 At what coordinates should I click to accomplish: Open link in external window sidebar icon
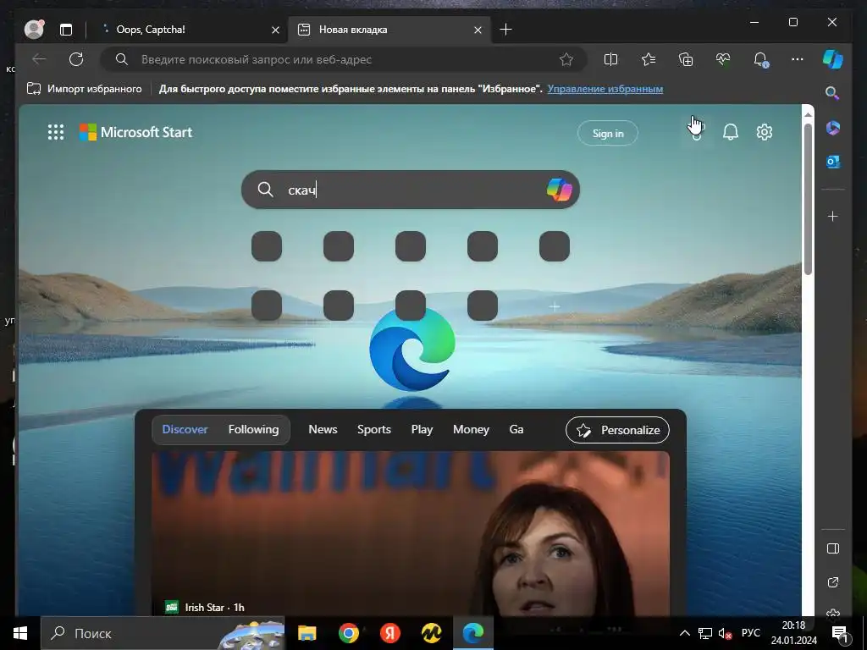coord(833,582)
